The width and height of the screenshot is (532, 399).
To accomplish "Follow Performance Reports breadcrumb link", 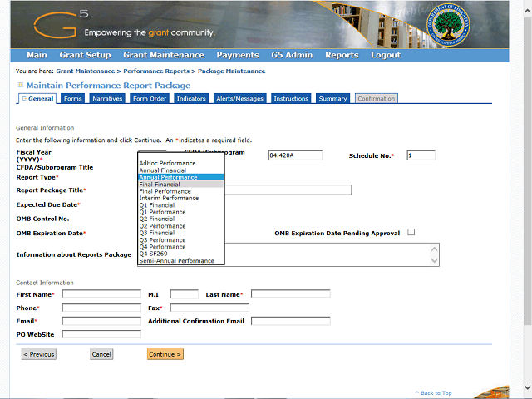I will coord(156,71).
